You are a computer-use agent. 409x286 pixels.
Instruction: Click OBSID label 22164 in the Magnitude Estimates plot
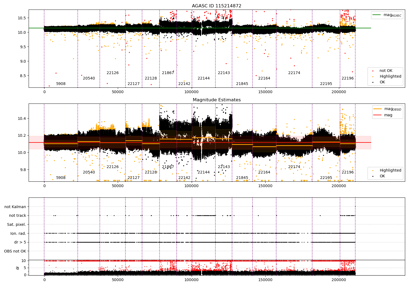[x=264, y=172]
